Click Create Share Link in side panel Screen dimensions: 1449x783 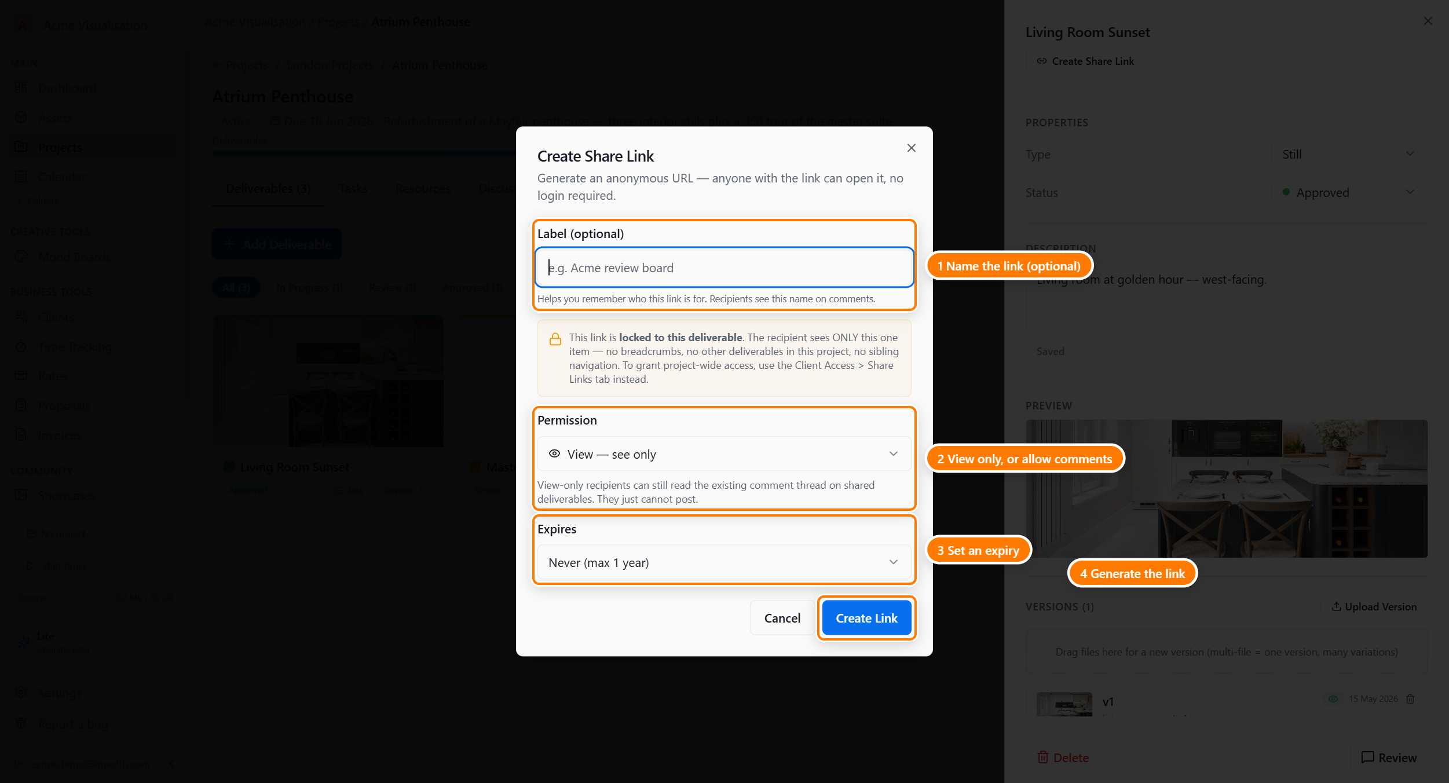pyautogui.click(x=1085, y=61)
